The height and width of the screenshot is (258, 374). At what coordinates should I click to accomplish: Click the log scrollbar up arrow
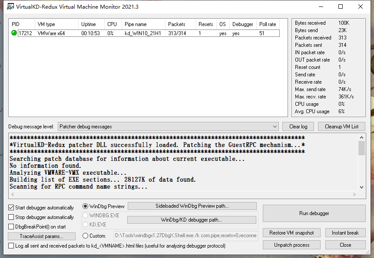coord(361,137)
